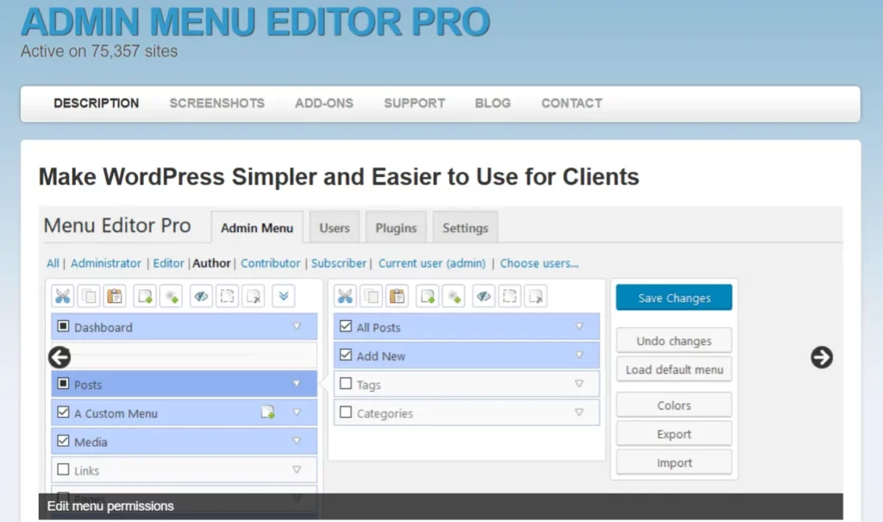
Task: Show advanced options with the double-chevron icon
Action: point(283,296)
